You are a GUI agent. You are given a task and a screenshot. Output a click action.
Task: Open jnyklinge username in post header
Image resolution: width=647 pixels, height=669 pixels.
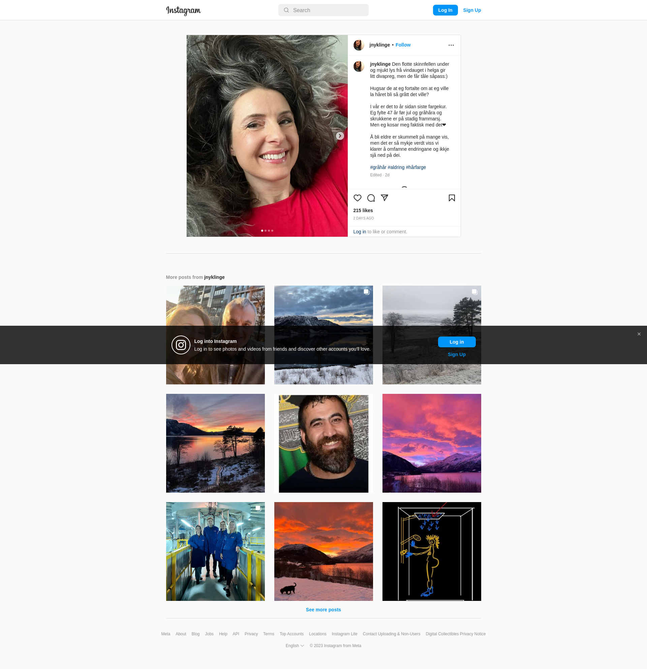pyautogui.click(x=379, y=45)
